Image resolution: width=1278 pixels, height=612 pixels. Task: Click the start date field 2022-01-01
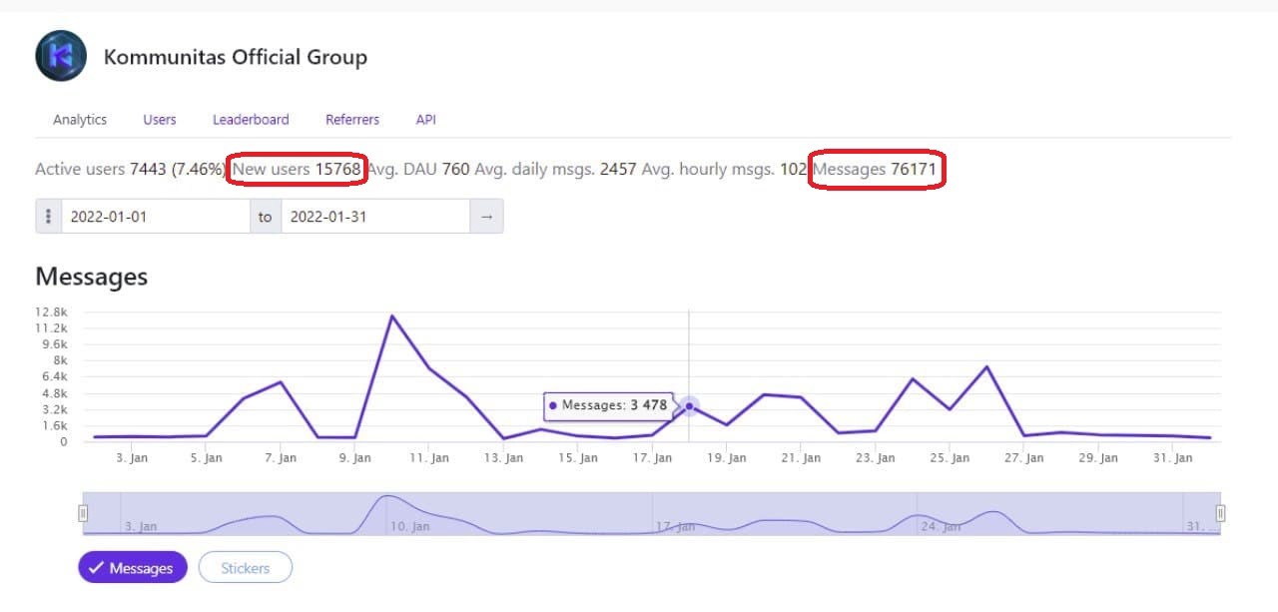point(156,217)
